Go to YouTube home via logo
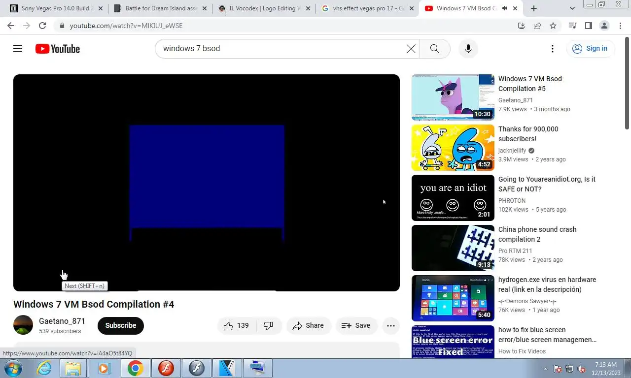 [58, 49]
